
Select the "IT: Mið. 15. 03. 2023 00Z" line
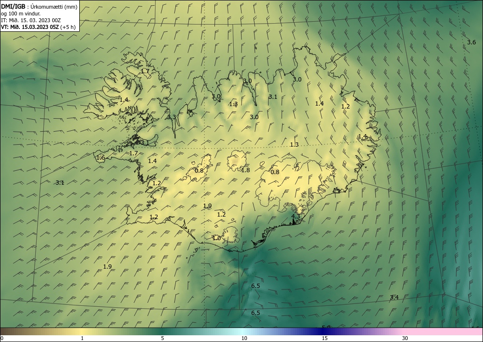coord(31,20)
